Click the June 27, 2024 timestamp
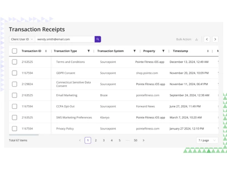The image size is (227, 170). (185, 107)
